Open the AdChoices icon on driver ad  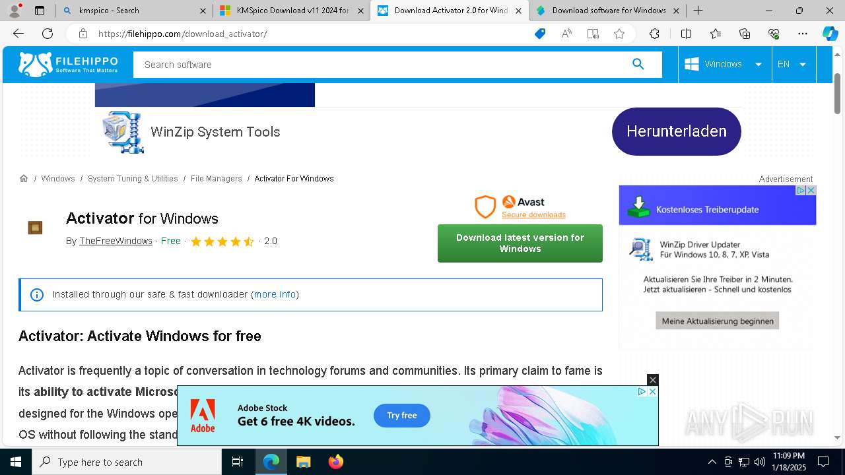(x=800, y=191)
